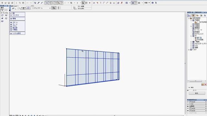
Task: Select the Curtain Wall tool in the toolbox
Action: point(2,15)
